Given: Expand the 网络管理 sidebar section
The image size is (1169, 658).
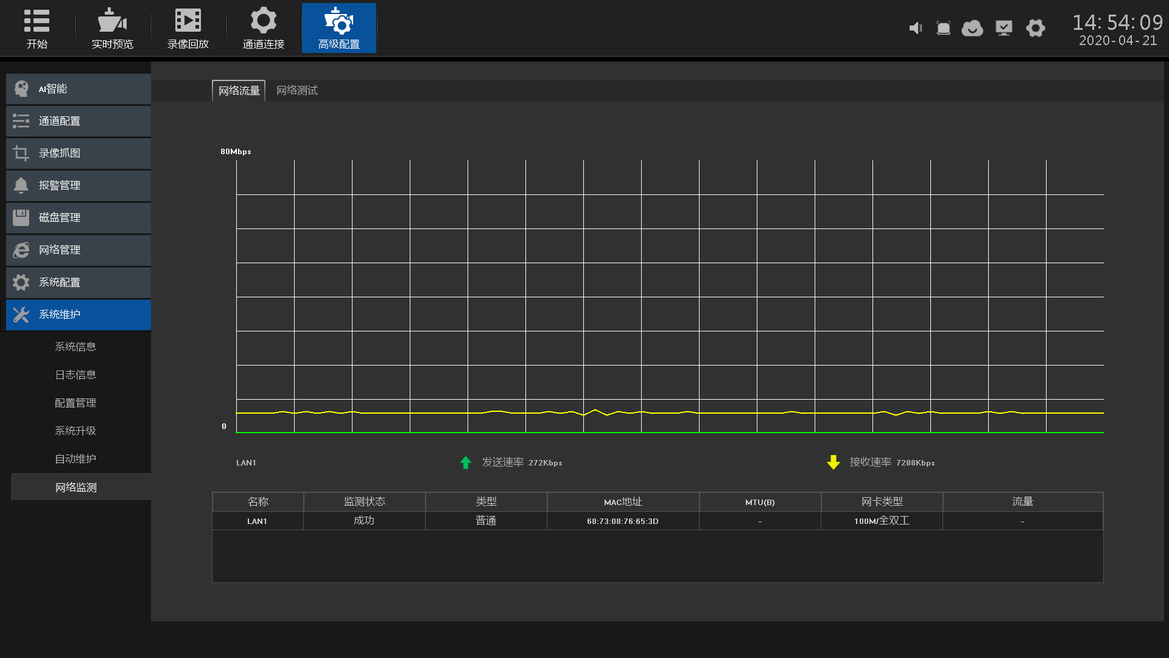Looking at the screenshot, I should 79,250.
